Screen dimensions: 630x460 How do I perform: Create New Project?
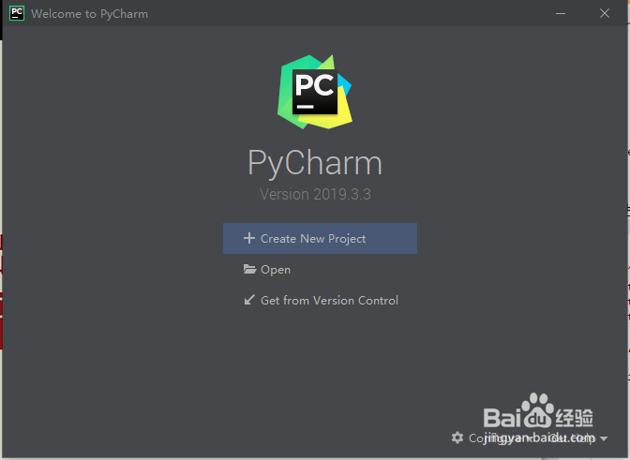tap(320, 238)
